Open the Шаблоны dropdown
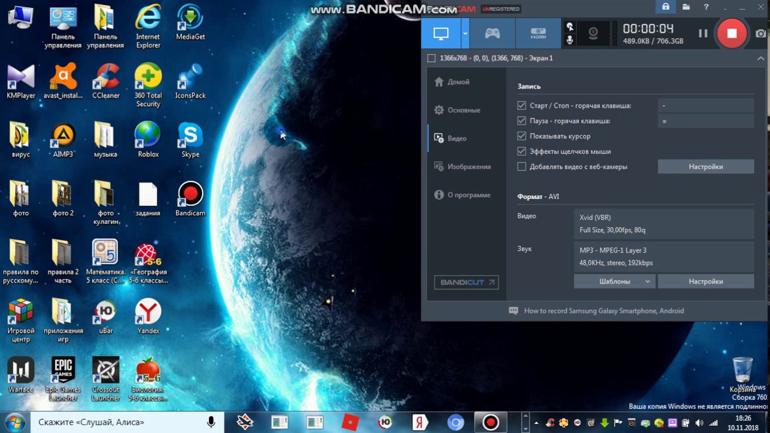This screenshot has width=770, height=433. pos(614,281)
